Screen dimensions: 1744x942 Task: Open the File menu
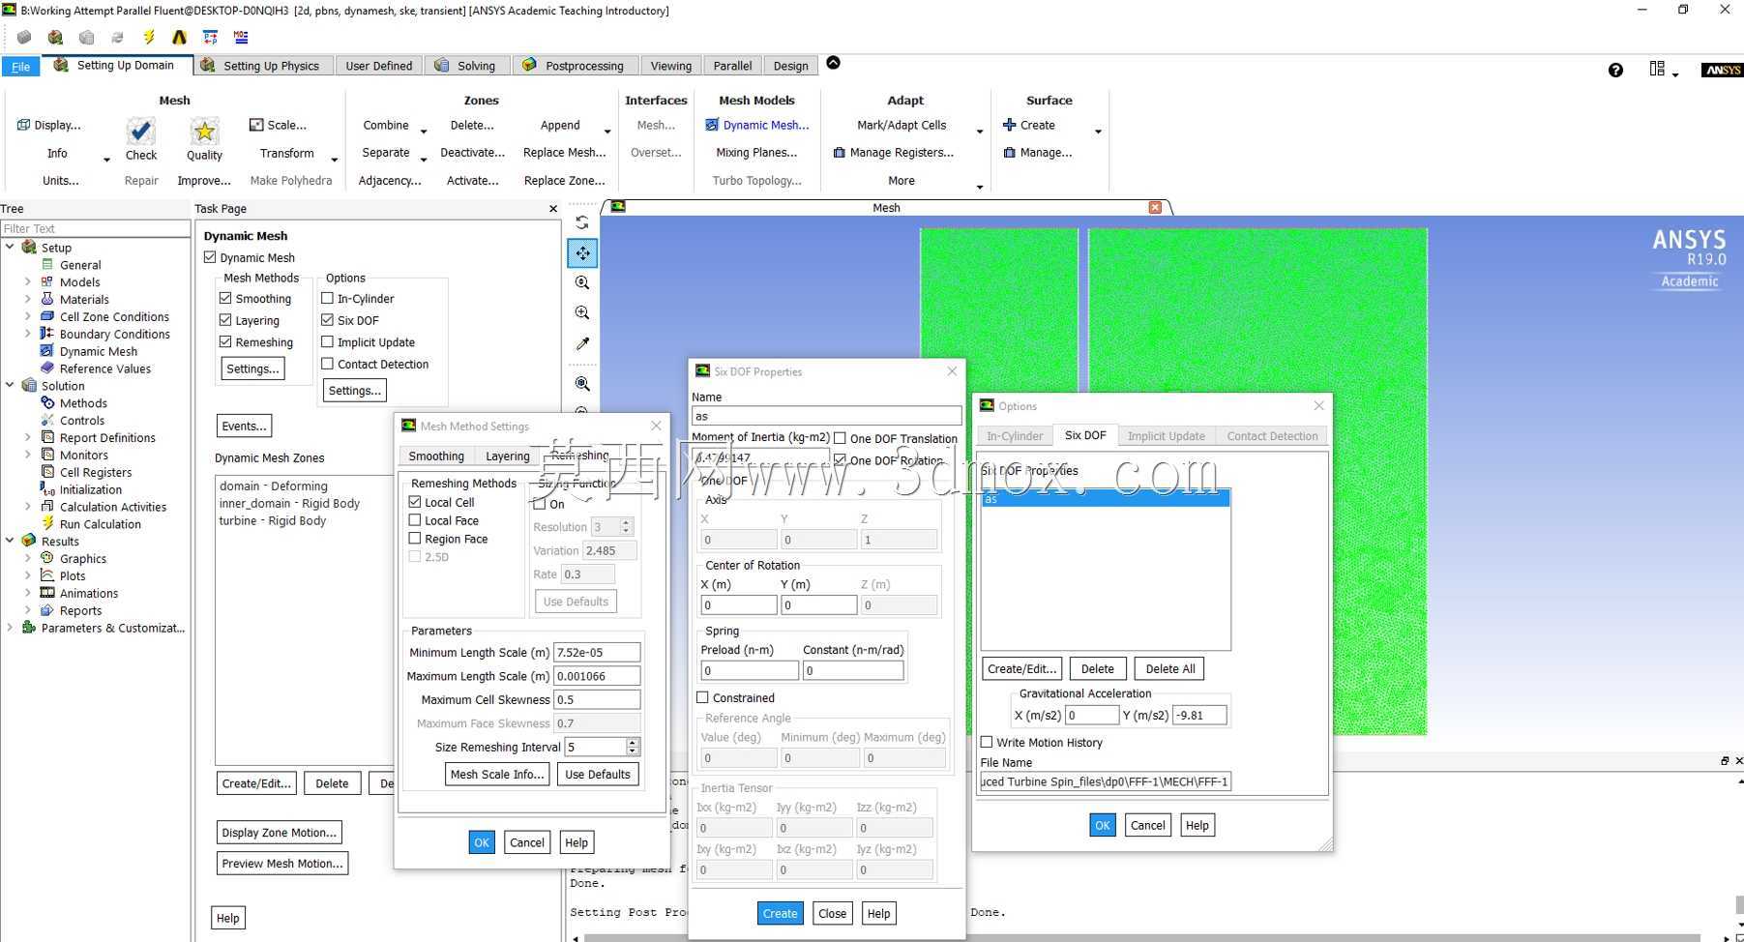[x=20, y=67]
